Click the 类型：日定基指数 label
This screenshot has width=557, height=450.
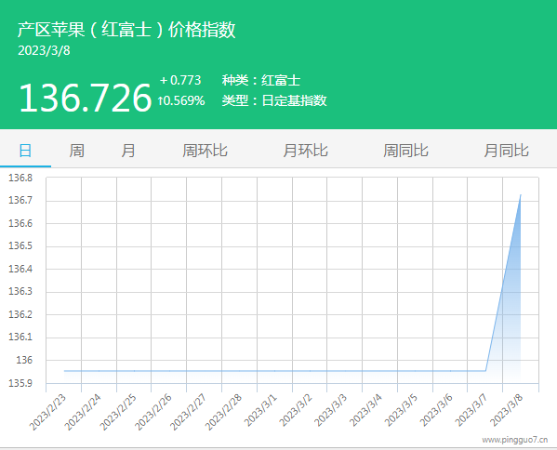point(274,100)
